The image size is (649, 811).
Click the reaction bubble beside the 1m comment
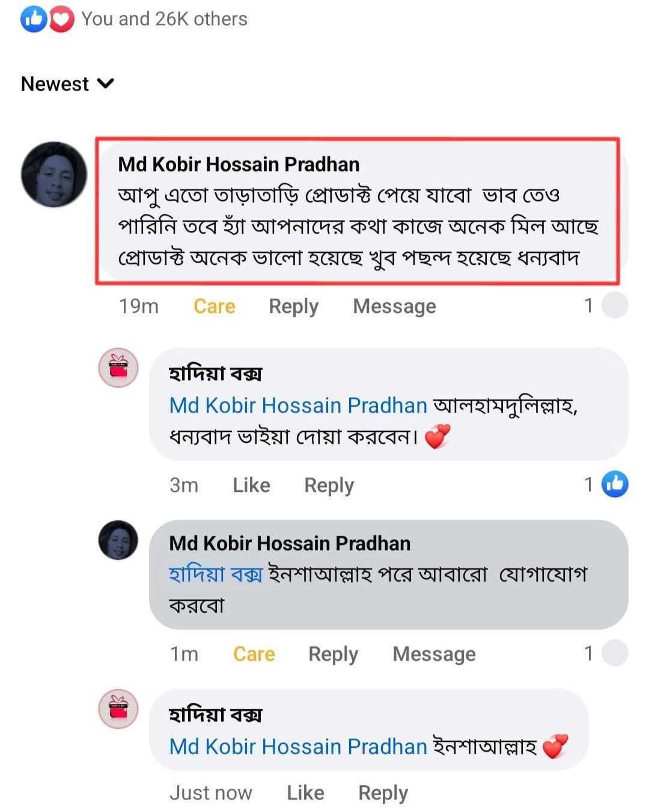pos(615,654)
